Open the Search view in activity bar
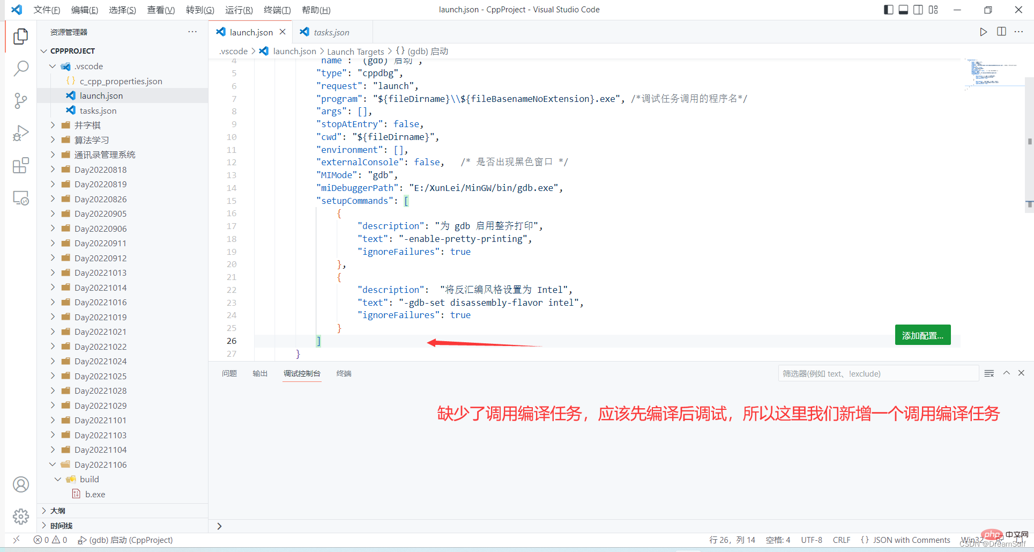The width and height of the screenshot is (1034, 552). 20,68
